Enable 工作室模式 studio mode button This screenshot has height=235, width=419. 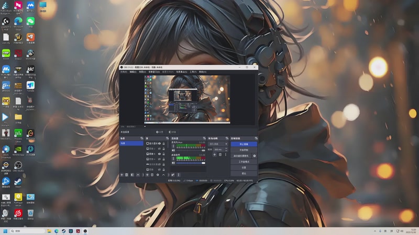click(244, 162)
